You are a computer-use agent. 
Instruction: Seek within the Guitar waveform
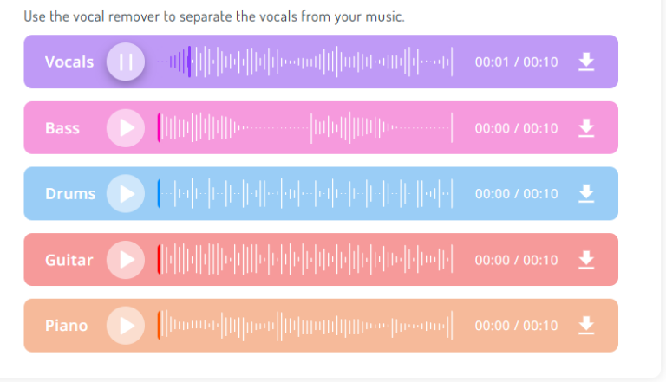pyautogui.click(x=304, y=259)
